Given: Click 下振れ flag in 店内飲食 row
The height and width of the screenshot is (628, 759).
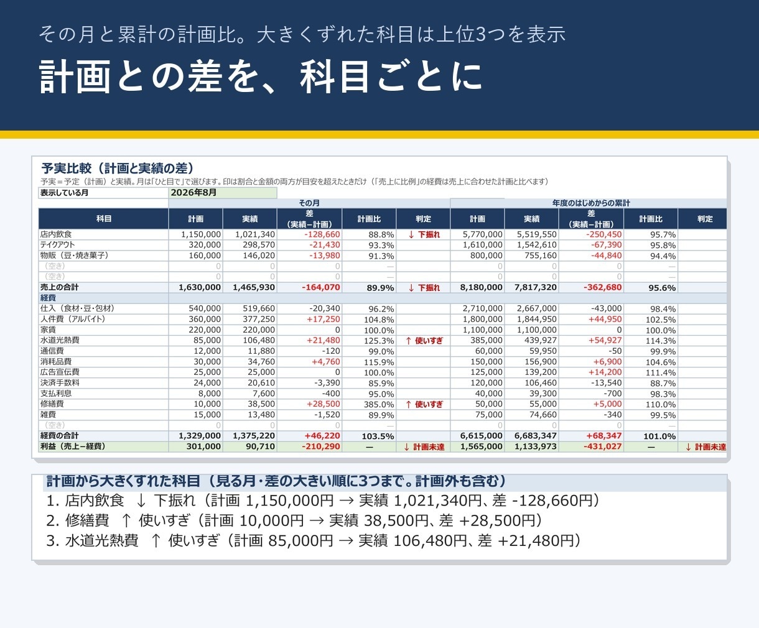Looking at the screenshot, I should 423,234.
